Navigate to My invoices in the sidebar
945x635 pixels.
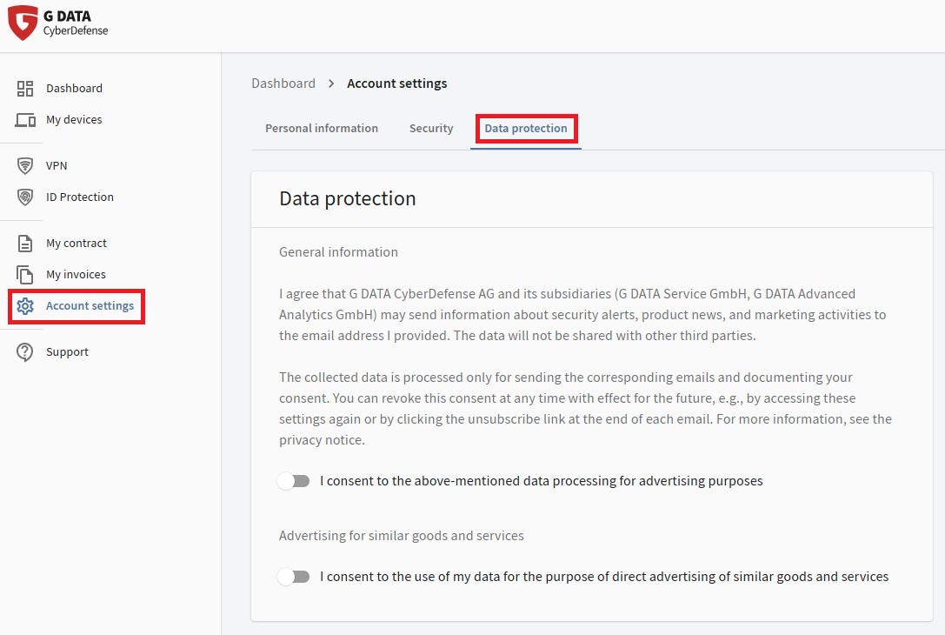click(x=76, y=275)
